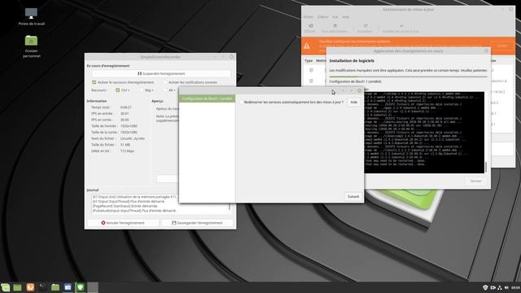Activate the green shield update manager taskbar item

(x=81, y=287)
